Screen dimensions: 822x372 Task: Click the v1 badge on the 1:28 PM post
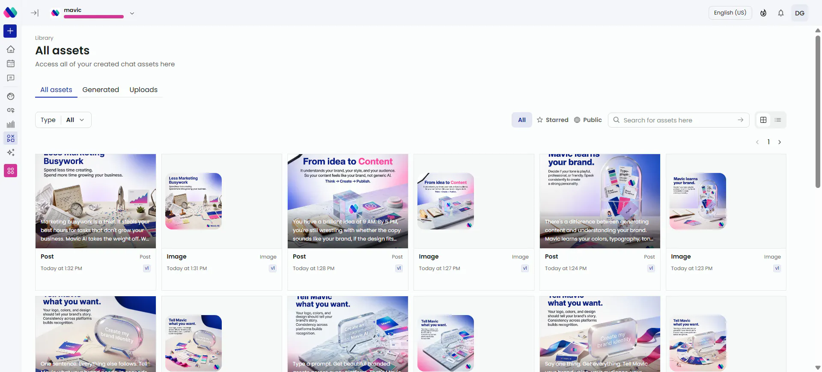coord(399,268)
